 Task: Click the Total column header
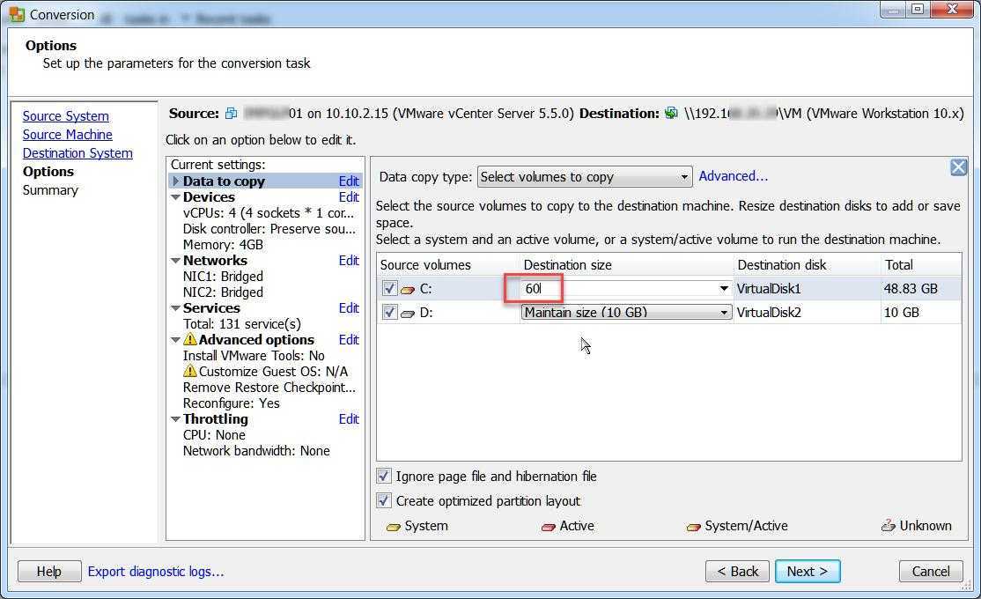click(x=921, y=265)
